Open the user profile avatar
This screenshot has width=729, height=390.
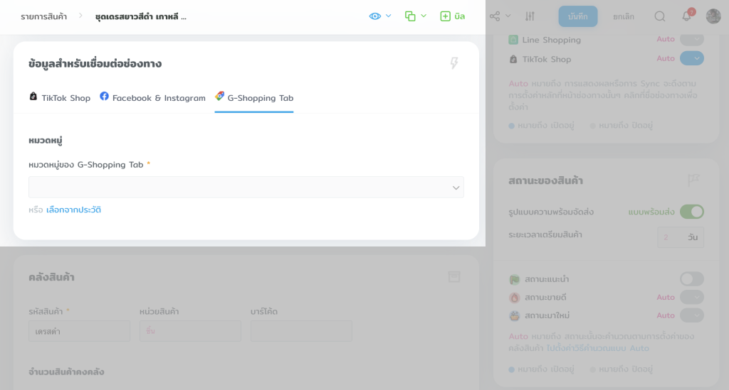pyautogui.click(x=713, y=16)
